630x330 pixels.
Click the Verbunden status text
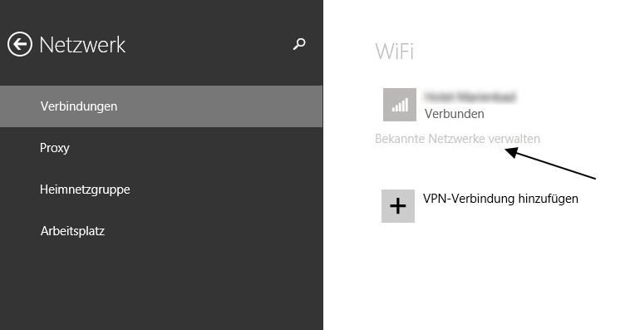[x=454, y=114]
